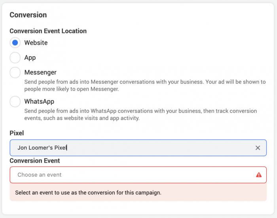Viewport: 277px width, 218px height.
Task: Click the WhatsApp label text
Action: pyautogui.click(x=39, y=102)
